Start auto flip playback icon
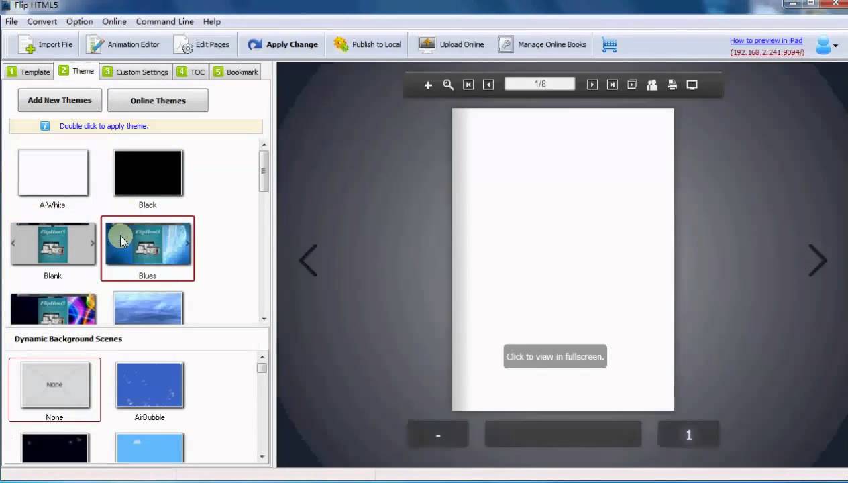Viewport: 848px width, 483px height. pos(632,85)
